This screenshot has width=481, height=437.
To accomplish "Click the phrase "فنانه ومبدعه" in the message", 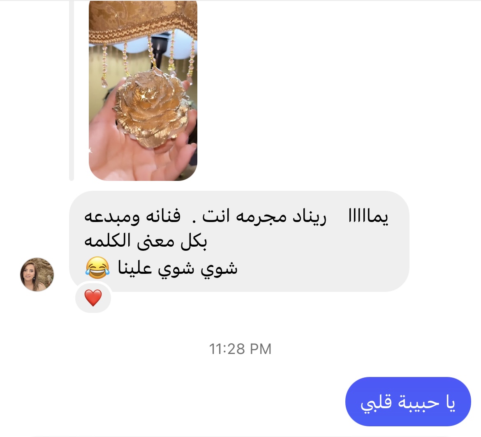I will (x=132, y=217).
